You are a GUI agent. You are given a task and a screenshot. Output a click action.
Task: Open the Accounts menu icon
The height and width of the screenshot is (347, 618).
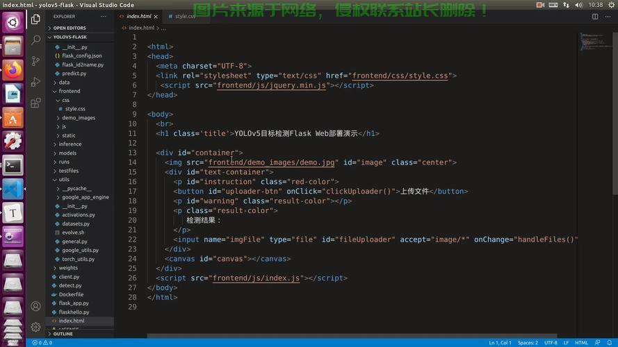35,306
